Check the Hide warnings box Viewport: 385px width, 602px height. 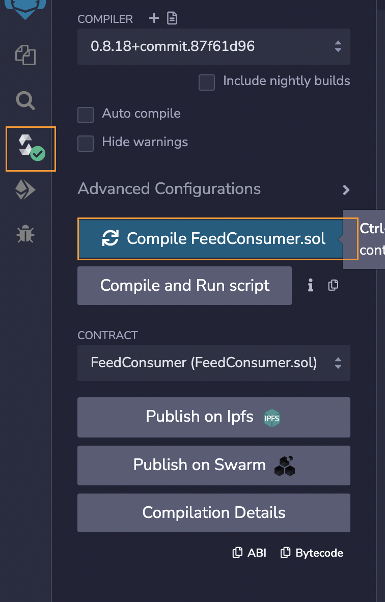pyautogui.click(x=86, y=143)
